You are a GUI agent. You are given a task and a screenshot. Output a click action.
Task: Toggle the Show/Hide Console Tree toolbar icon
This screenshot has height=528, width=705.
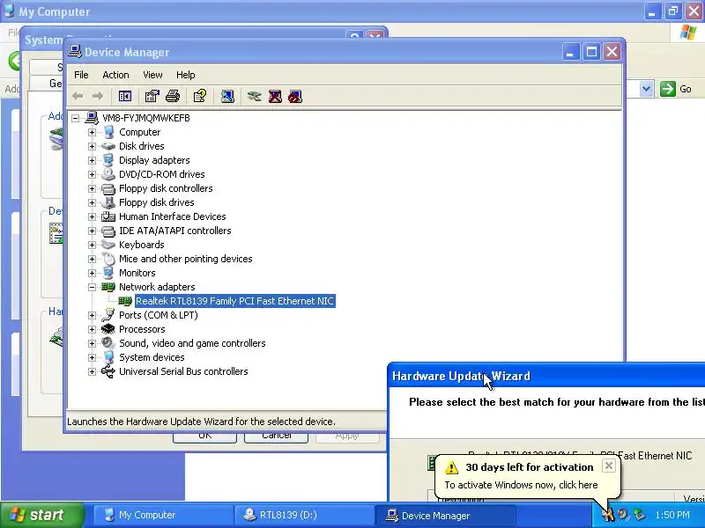(x=124, y=96)
